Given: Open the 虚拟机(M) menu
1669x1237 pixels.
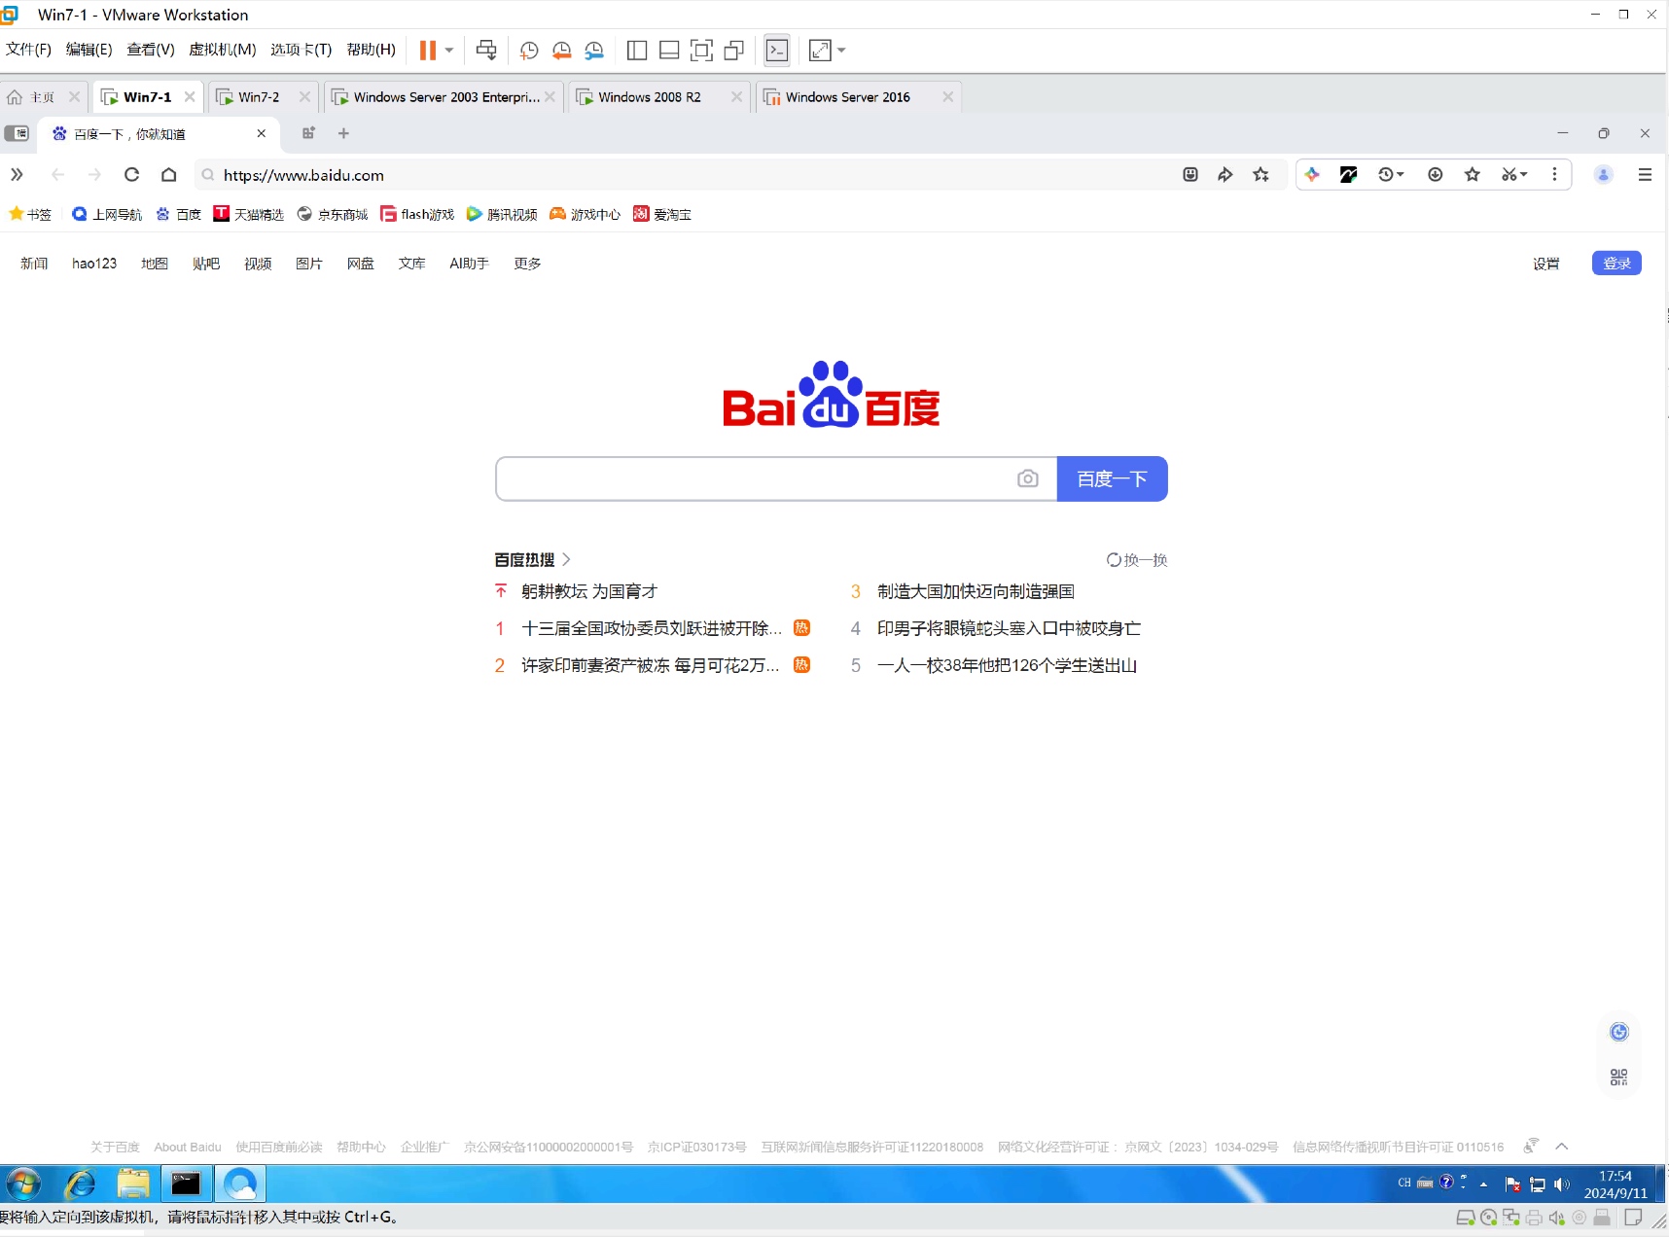Looking at the screenshot, I should point(223,50).
